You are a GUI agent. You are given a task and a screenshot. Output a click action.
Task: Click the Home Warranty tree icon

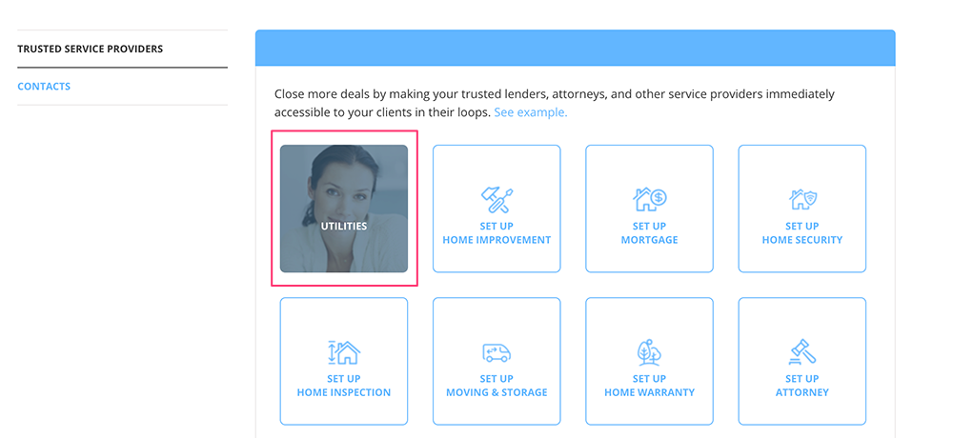649,352
